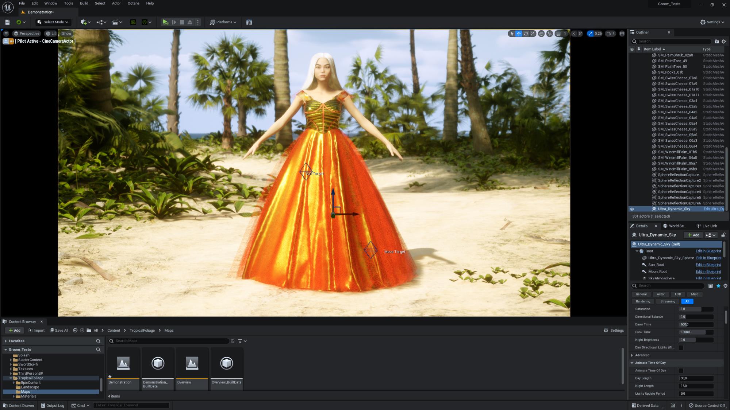Save the current level with the floppy icon
730x410 pixels.
[7, 22]
